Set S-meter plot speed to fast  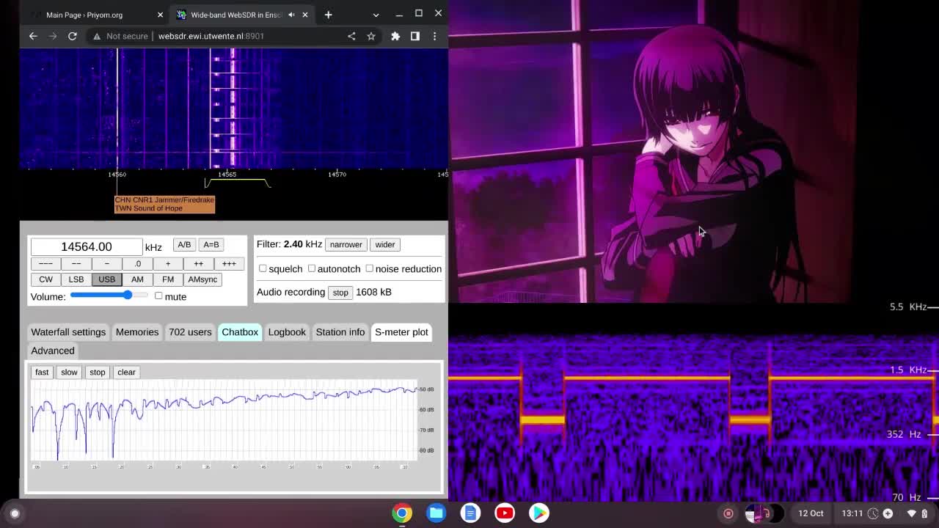[x=42, y=373]
